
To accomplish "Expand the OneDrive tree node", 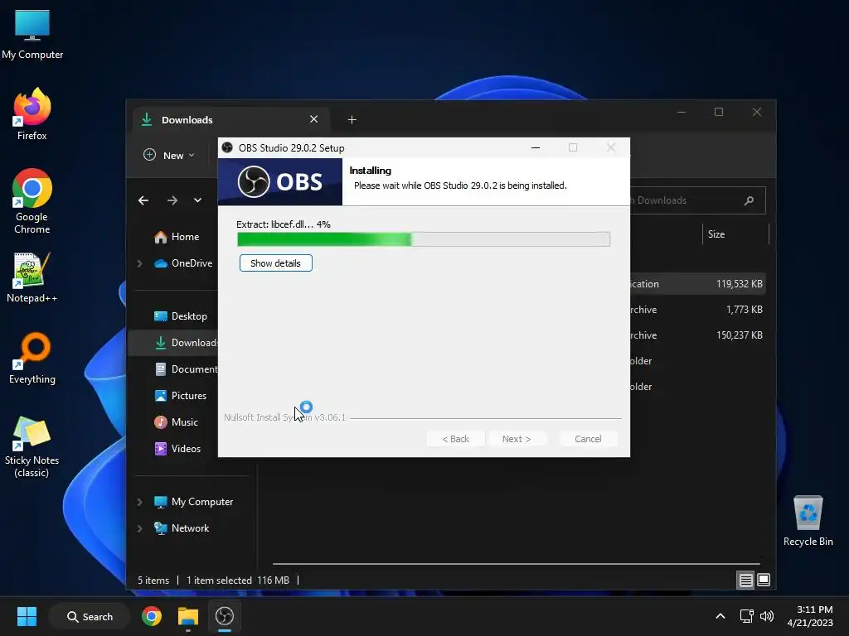I will click(139, 263).
